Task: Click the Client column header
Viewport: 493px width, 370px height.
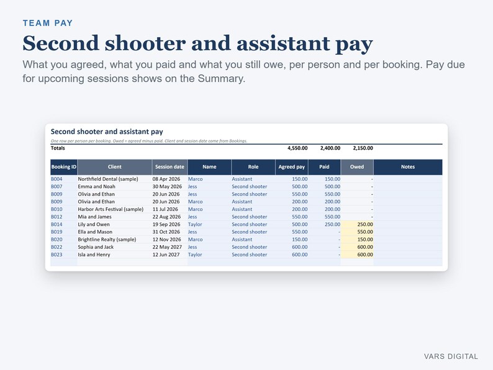Action: point(115,167)
